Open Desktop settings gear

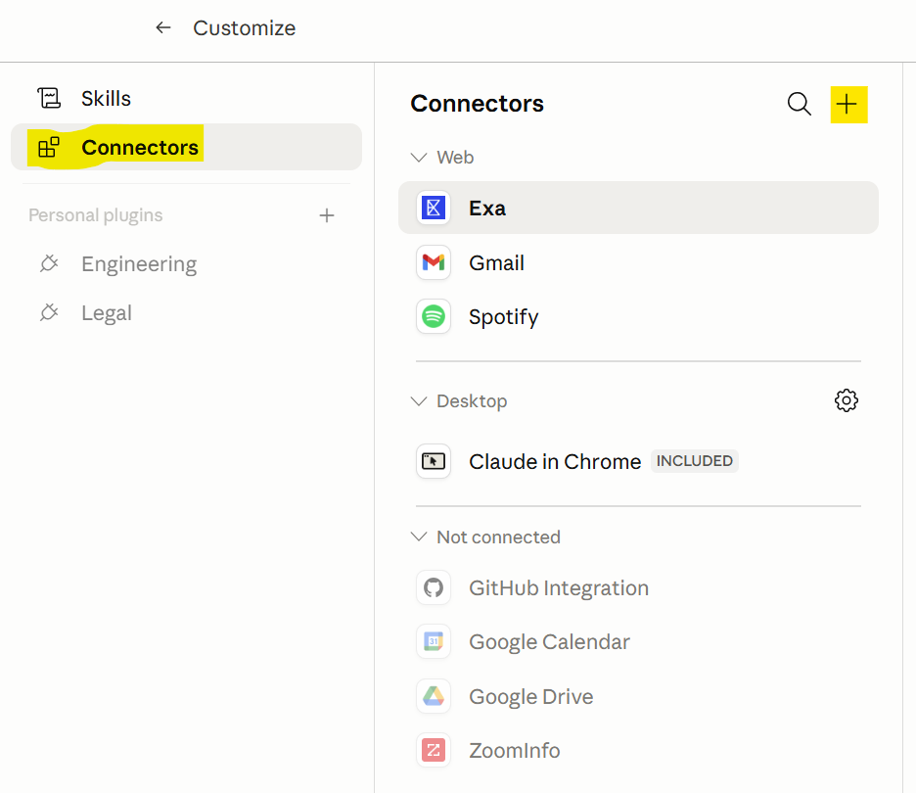click(x=846, y=400)
